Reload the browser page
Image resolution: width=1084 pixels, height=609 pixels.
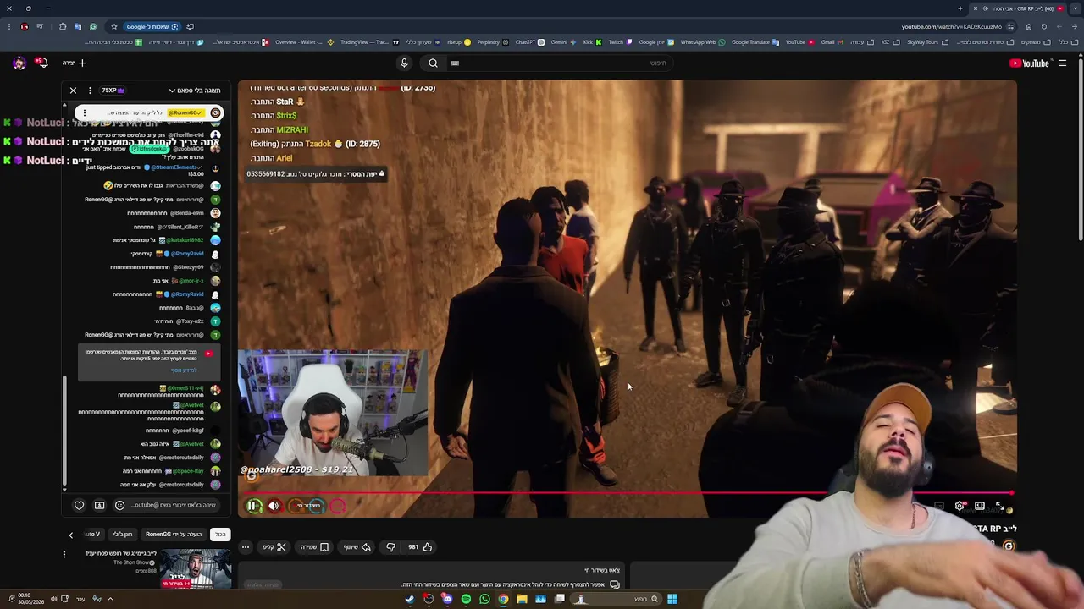click(1043, 26)
